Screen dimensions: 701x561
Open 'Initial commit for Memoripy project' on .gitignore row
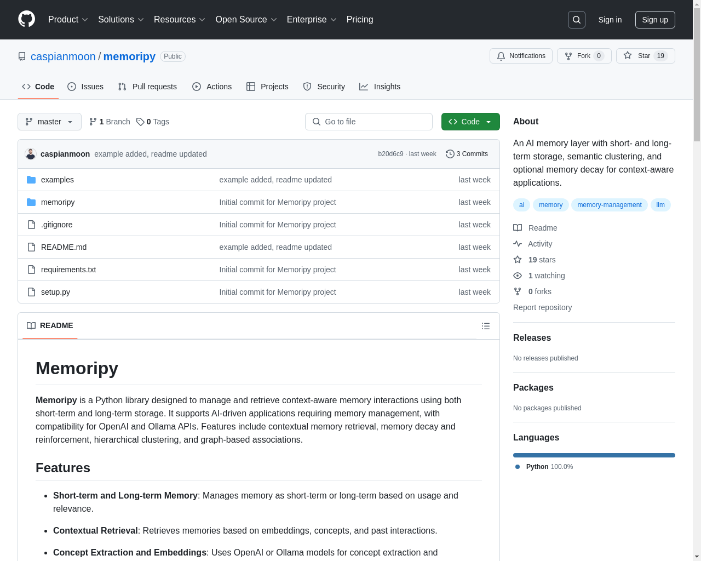pyautogui.click(x=278, y=225)
